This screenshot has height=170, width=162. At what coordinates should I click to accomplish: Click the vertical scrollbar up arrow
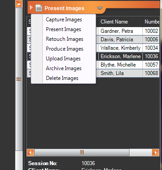pyautogui.click(x=19, y=4)
